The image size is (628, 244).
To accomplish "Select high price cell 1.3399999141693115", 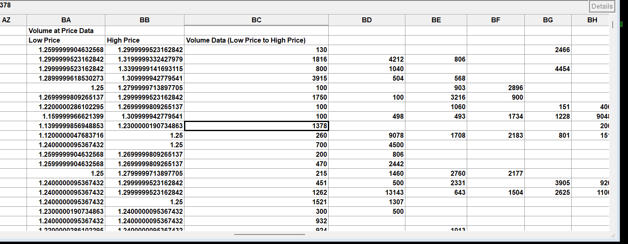I will 145,69.
